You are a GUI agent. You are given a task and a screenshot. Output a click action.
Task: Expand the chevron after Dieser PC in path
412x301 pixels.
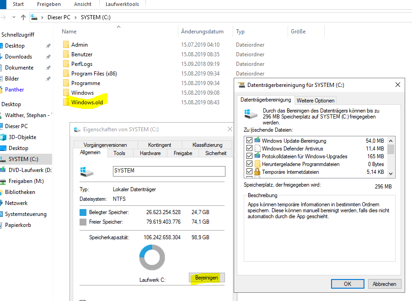coord(75,17)
